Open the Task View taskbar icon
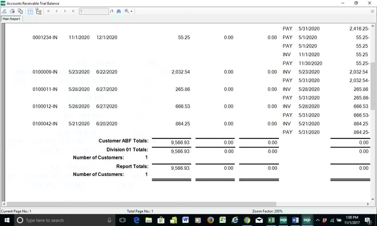Image resolution: width=377 pixels, height=226 pixels. (x=123, y=220)
